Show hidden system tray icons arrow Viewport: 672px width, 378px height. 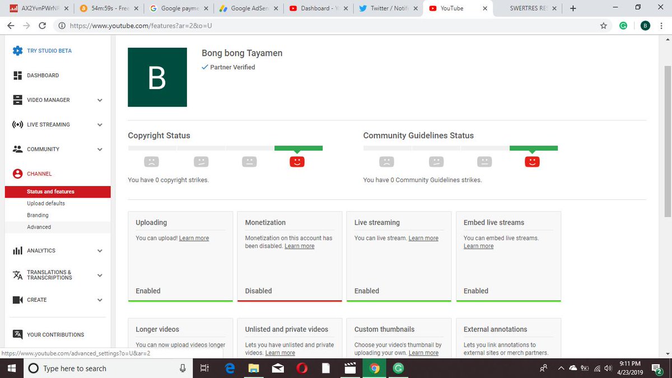coord(561,368)
